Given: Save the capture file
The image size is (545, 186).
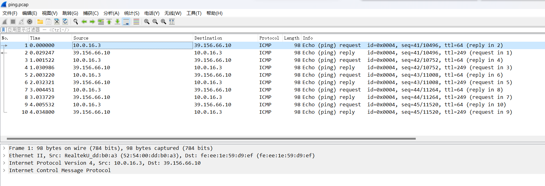Looking at the screenshot, I should pyautogui.click(x=49, y=22).
